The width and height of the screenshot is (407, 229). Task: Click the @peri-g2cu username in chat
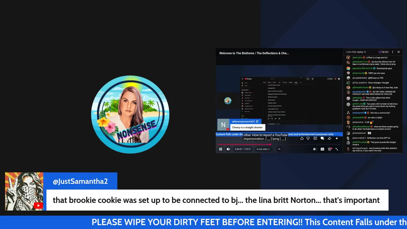[x=358, y=58]
